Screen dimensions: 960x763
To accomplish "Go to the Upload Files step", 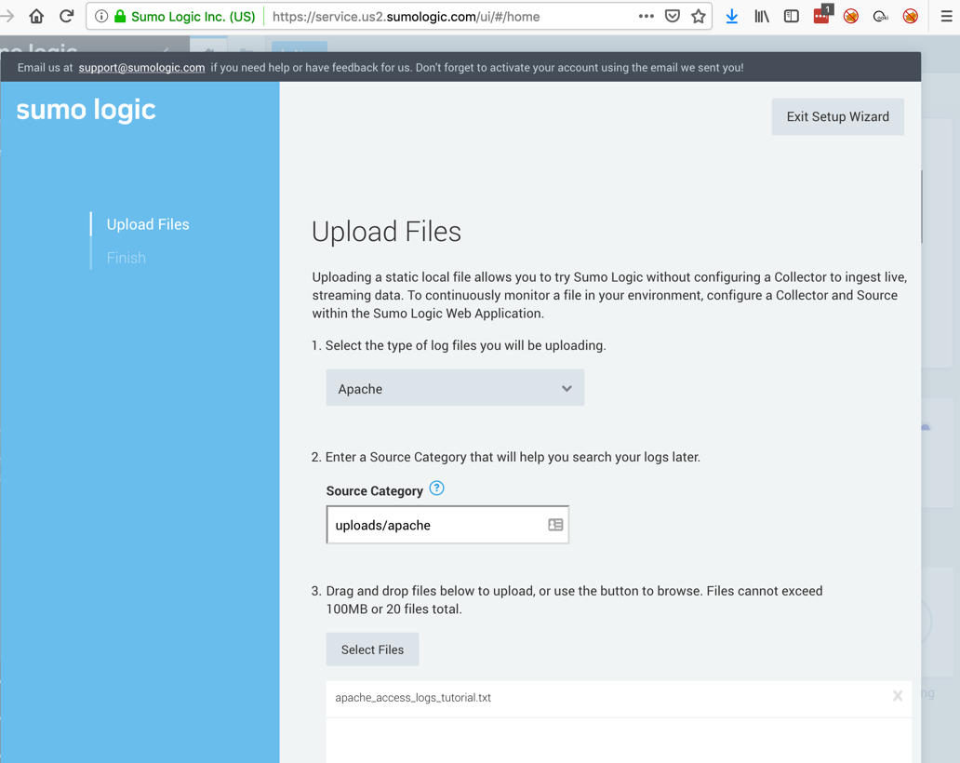I will click(x=148, y=224).
